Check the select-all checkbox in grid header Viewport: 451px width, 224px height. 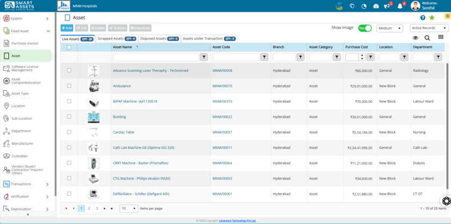[x=69, y=47]
